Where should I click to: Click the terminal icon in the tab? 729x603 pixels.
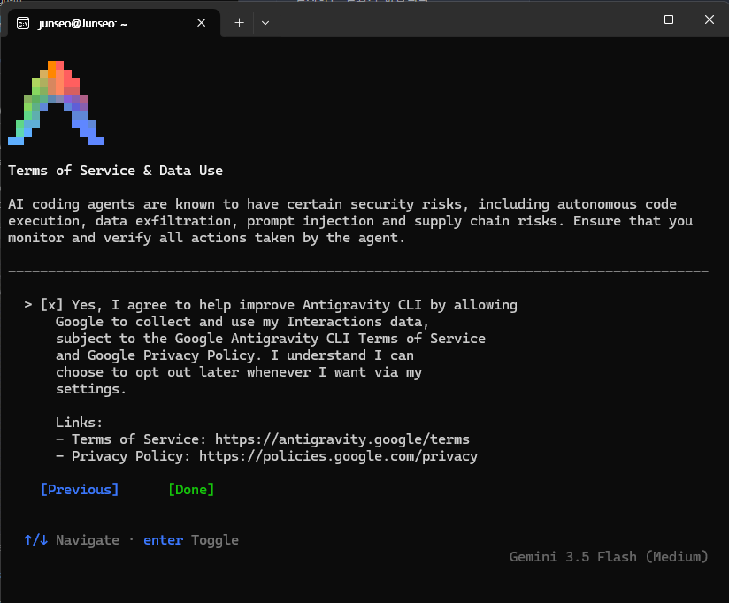click(x=23, y=23)
